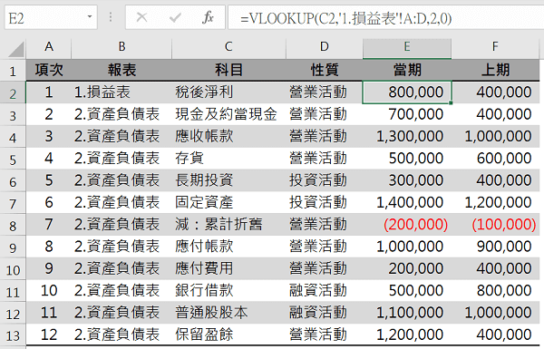Viewport: 544px width, 349px height.
Task: Select column D header
Action: click(x=325, y=47)
